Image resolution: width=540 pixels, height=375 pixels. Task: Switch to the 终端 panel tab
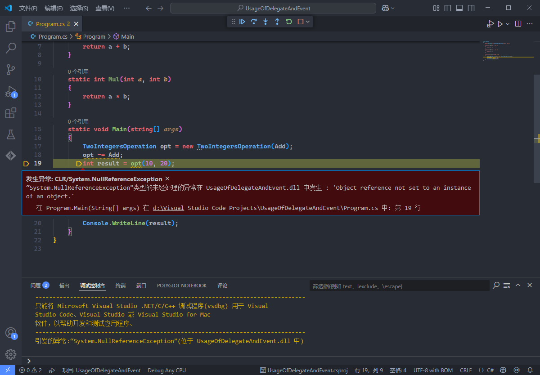(x=121, y=286)
